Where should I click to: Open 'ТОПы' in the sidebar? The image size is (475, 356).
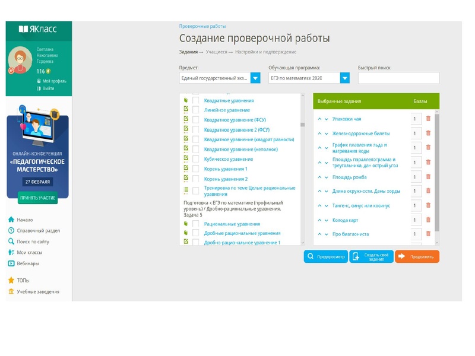coord(24,280)
